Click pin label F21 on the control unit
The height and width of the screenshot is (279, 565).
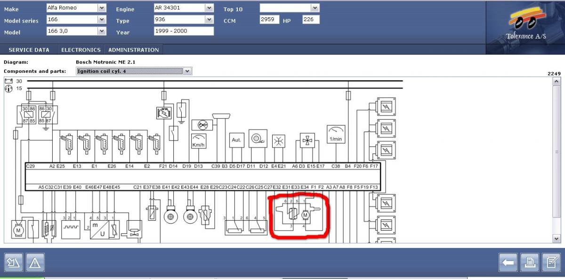(163, 166)
